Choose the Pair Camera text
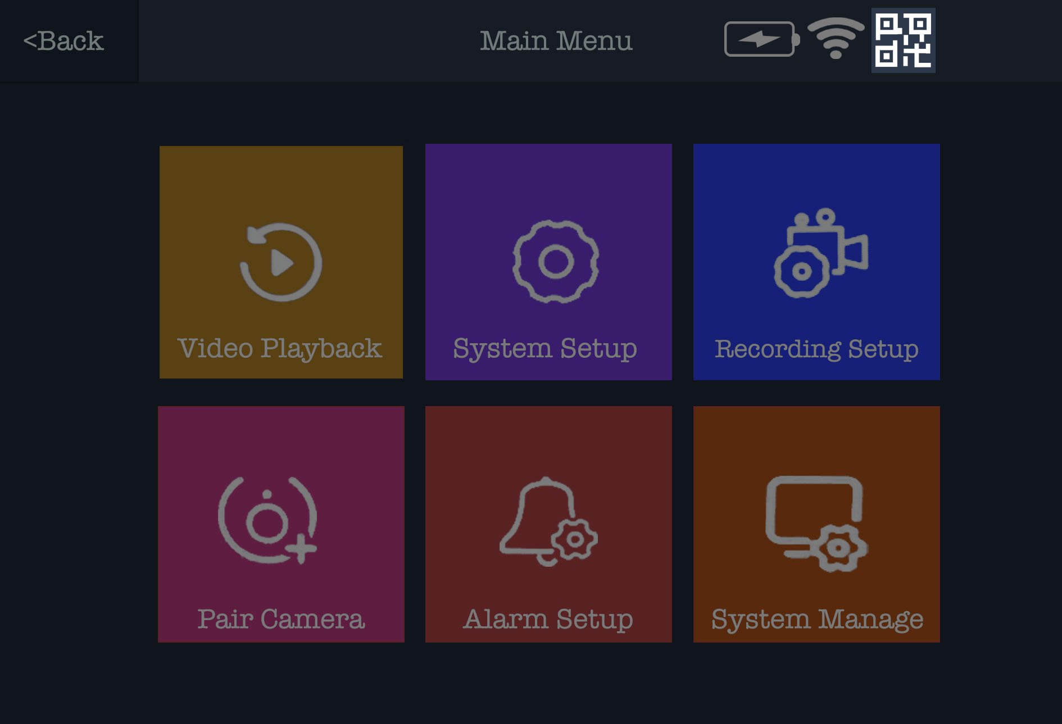The image size is (1062, 724). tap(281, 619)
